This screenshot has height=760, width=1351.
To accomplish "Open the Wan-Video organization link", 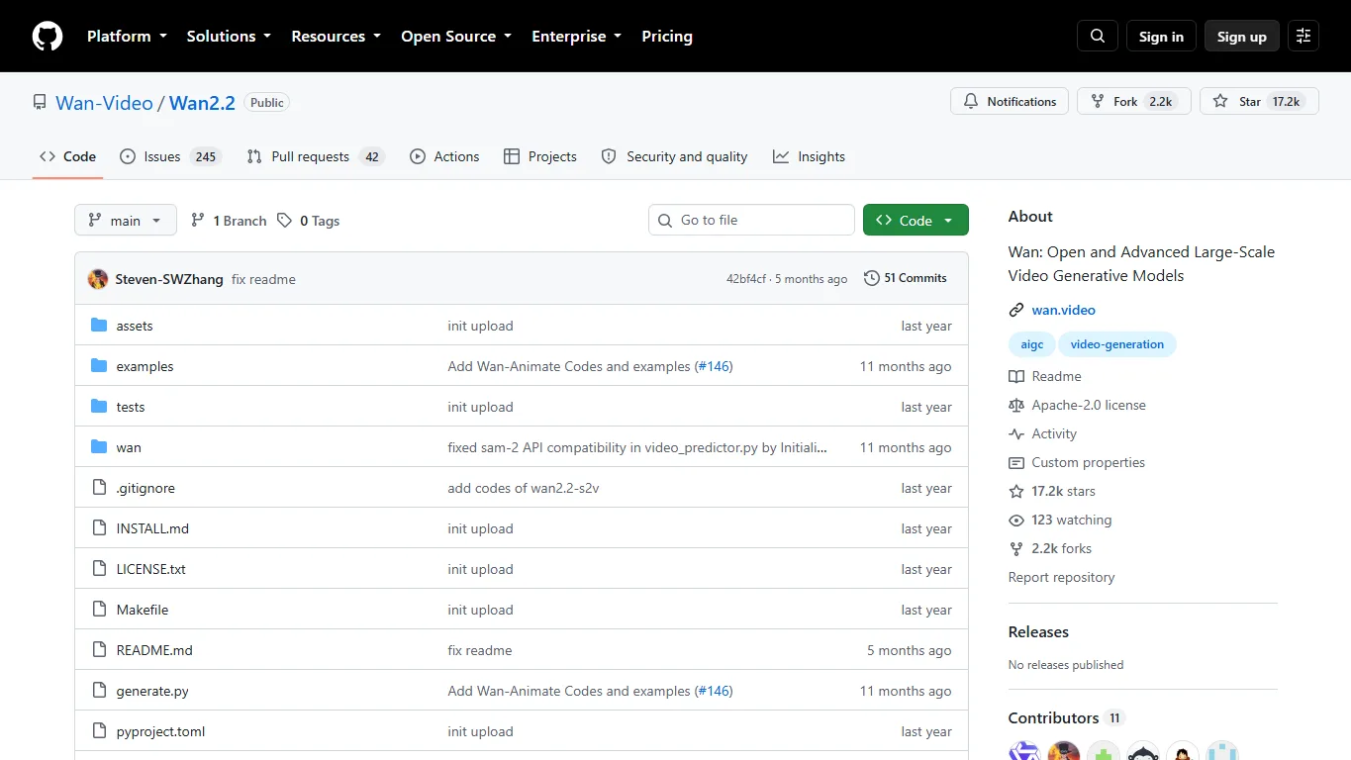I will (x=104, y=103).
